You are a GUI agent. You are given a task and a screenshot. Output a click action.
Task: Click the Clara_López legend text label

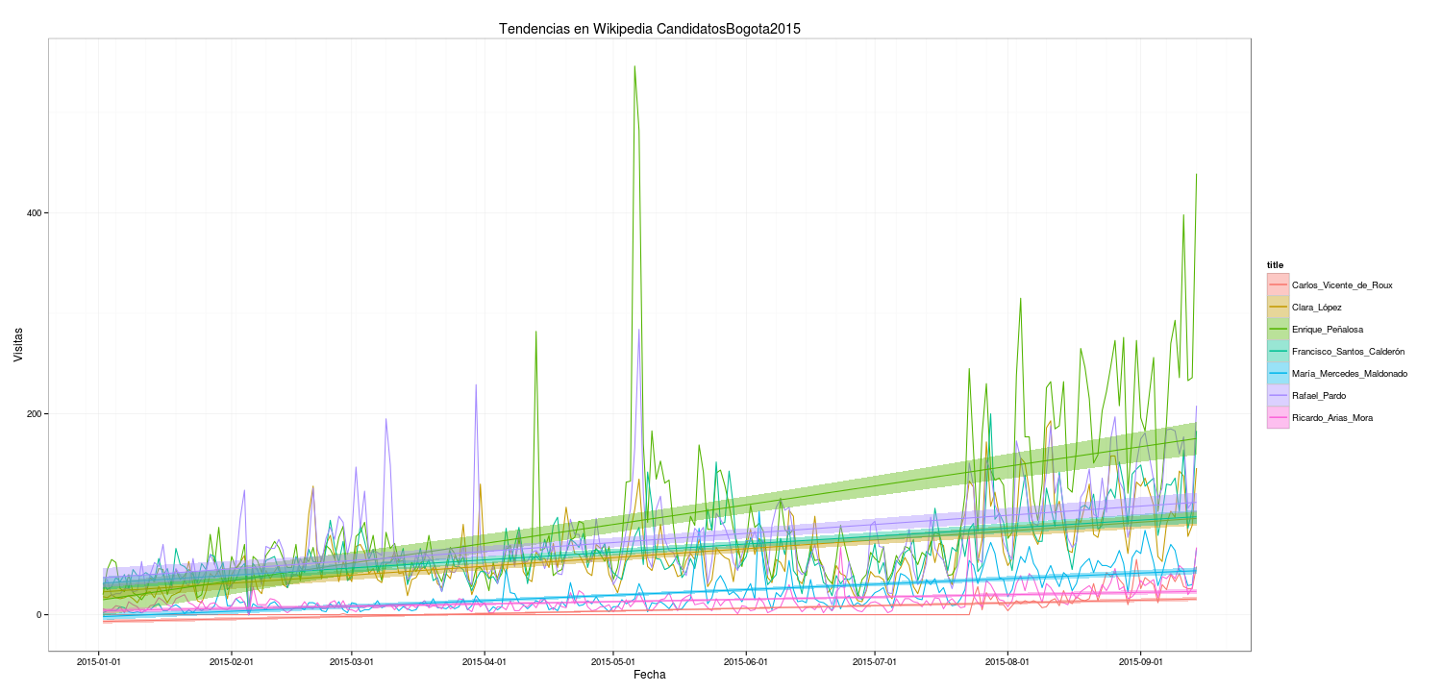click(x=1316, y=308)
